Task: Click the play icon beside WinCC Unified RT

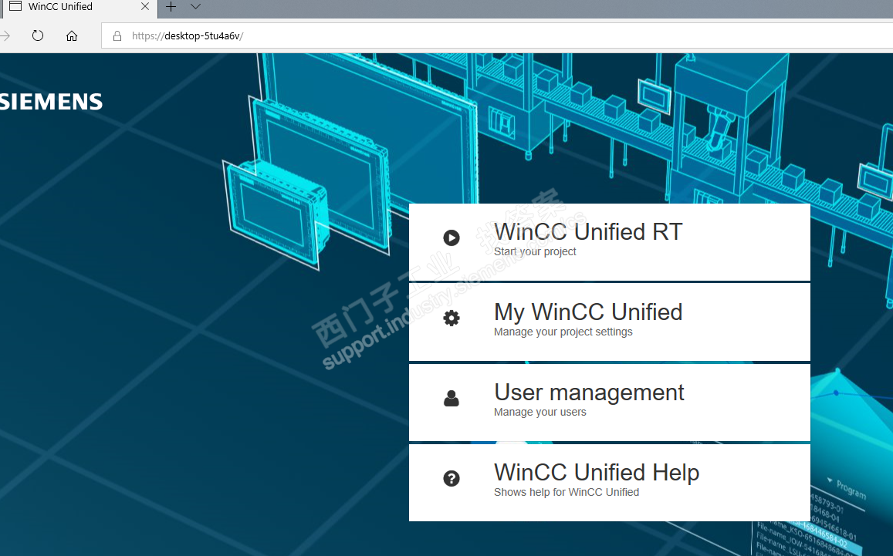Action: (451, 238)
